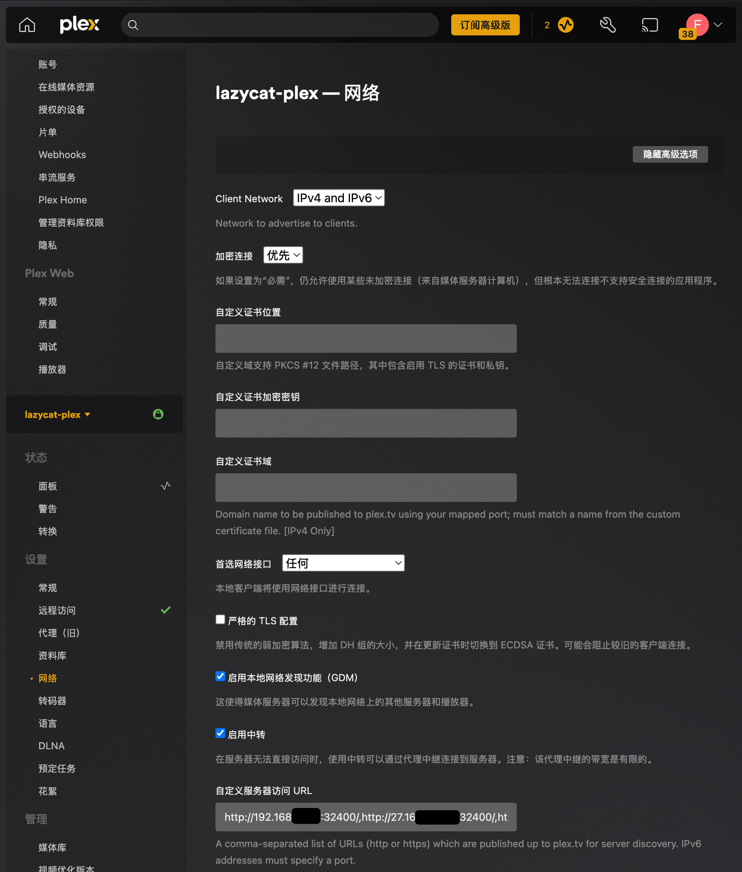Image resolution: width=742 pixels, height=872 pixels.
Task: Go to the Plex home icon
Action: 27,25
